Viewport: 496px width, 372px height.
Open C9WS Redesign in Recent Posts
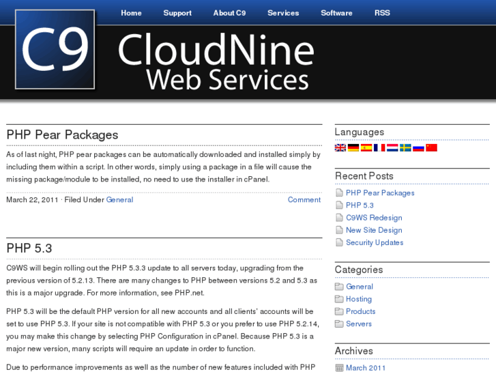(374, 218)
